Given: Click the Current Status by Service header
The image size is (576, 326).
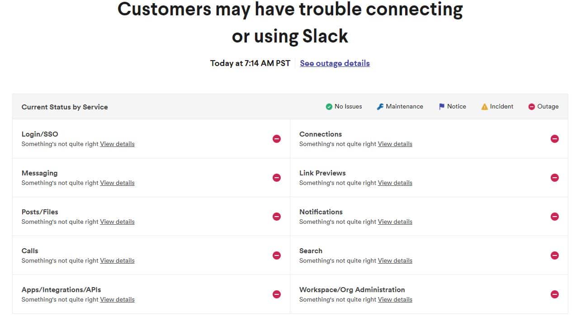Looking at the screenshot, I should (x=65, y=107).
